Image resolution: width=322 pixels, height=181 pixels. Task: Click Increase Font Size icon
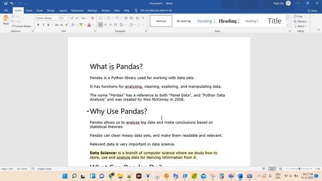(x=72, y=18)
